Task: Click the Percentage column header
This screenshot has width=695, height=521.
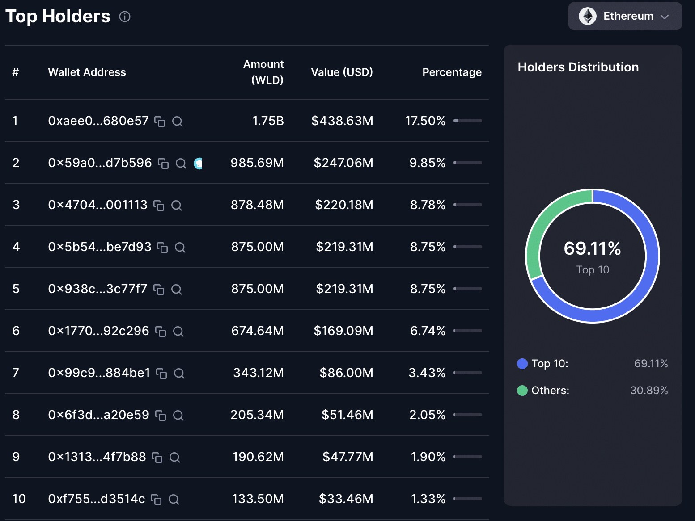Action: click(x=452, y=72)
